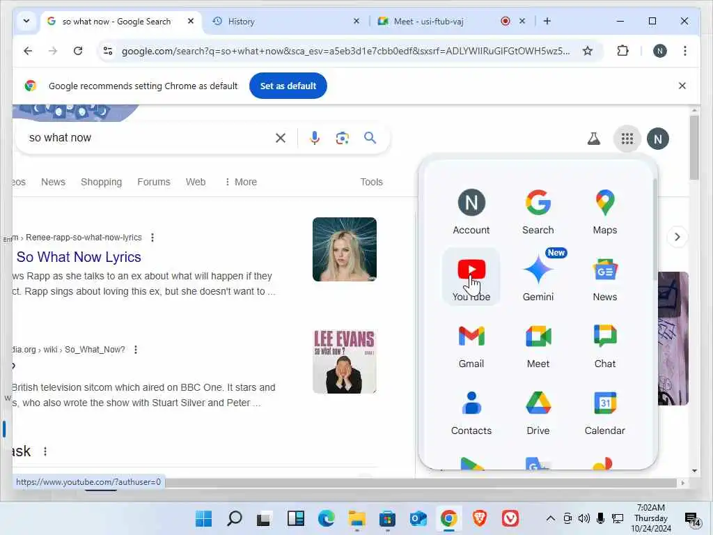Submit search with the magnifier icon
Screen dimensions: 713x535
click(370, 138)
